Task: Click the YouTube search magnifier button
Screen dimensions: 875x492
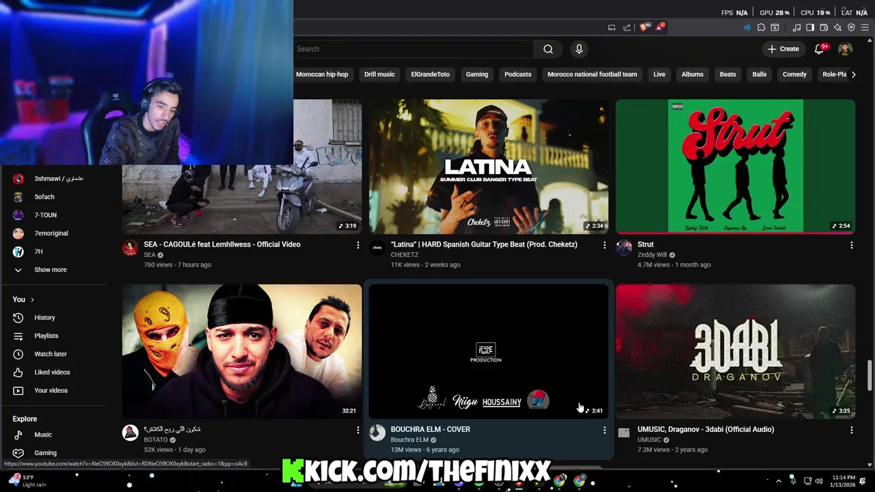Action: point(548,49)
